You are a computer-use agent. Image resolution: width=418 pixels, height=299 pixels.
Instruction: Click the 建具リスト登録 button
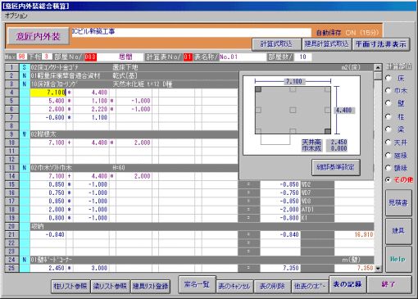(x=150, y=287)
